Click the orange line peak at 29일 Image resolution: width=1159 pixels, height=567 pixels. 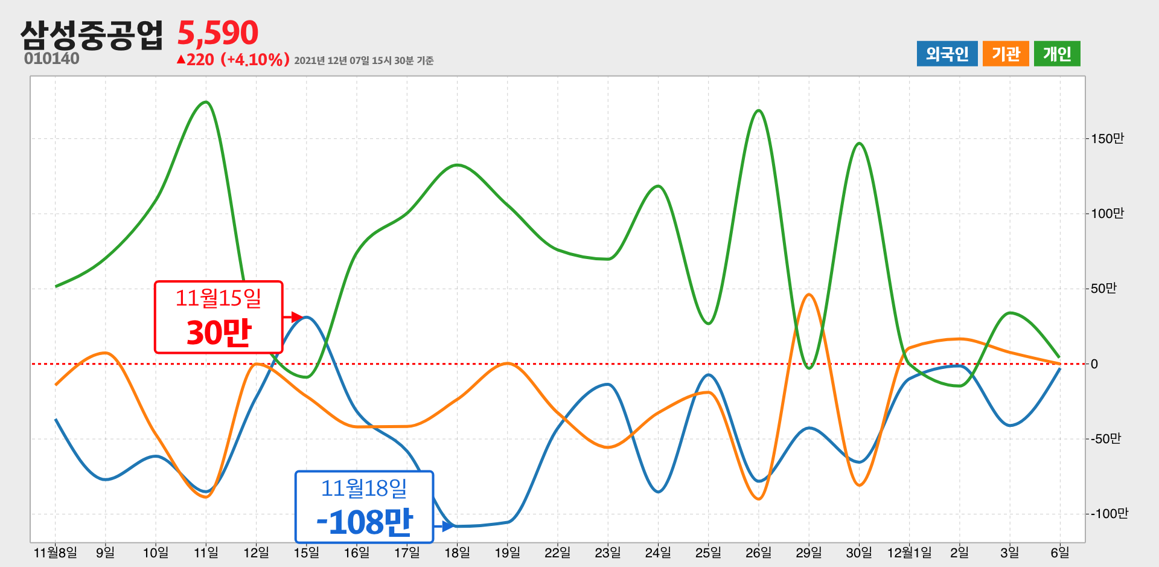(x=809, y=295)
